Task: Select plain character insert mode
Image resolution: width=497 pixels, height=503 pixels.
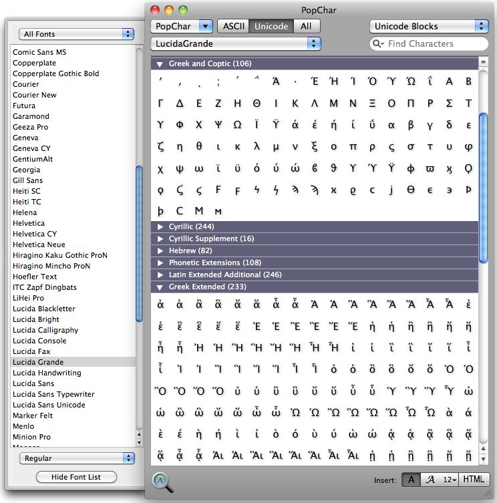Action: (410, 480)
